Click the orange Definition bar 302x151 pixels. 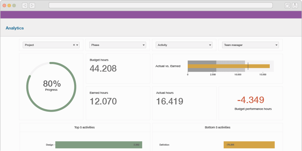click(x=249, y=145)
